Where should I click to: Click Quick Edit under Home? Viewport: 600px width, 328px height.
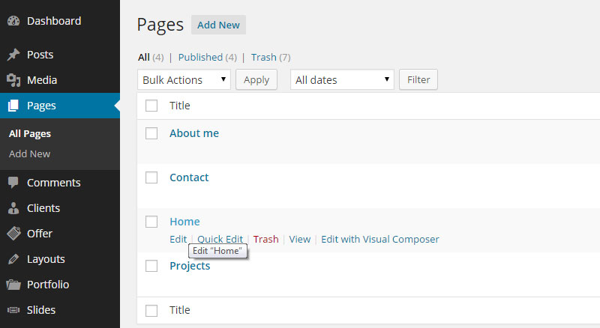coord(220,240)
